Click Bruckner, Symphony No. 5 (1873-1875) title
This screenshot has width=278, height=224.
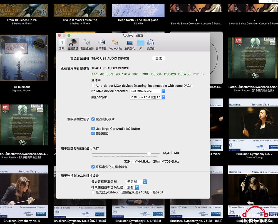coord(80,221)
